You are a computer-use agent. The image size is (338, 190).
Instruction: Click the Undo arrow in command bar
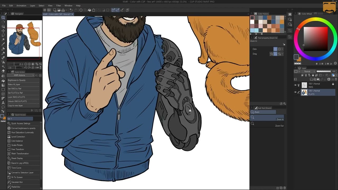click(x=71, y=10)
